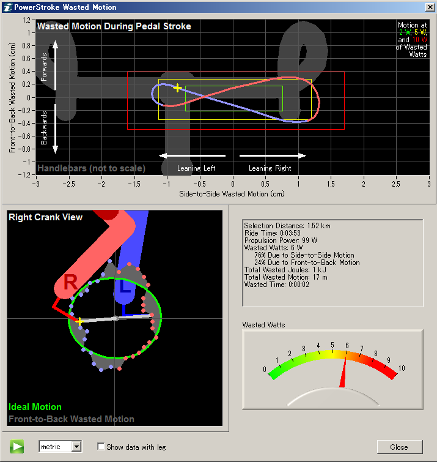Click the Front-to-Back Wasted Motion legend label

[71, 419]
